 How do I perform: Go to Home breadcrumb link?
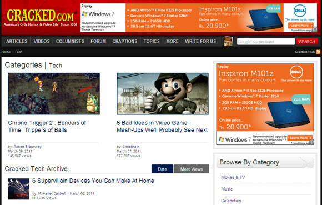(x=6, y=52)
